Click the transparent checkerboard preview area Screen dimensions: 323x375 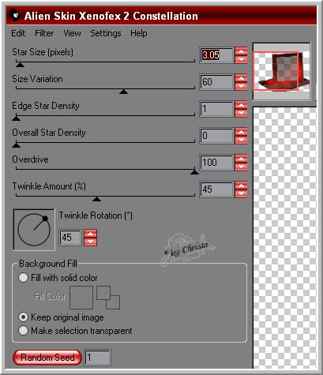click(x=284, y=238)
